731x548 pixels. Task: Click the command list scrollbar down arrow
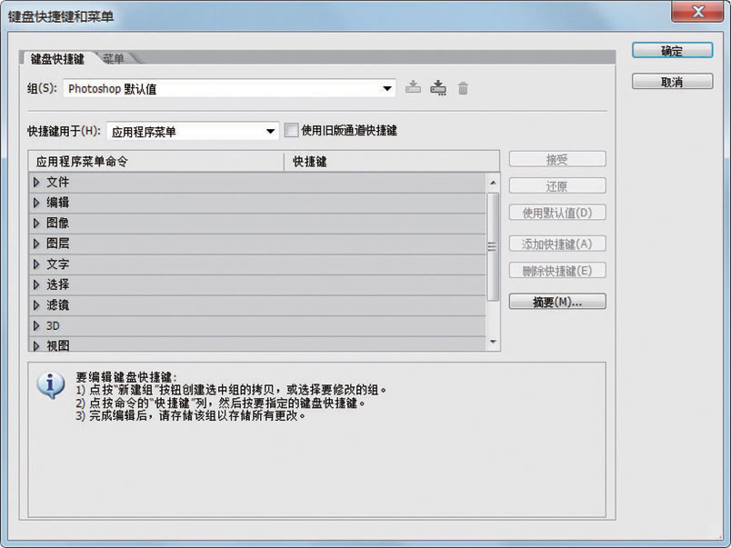[x=493, y=343]
